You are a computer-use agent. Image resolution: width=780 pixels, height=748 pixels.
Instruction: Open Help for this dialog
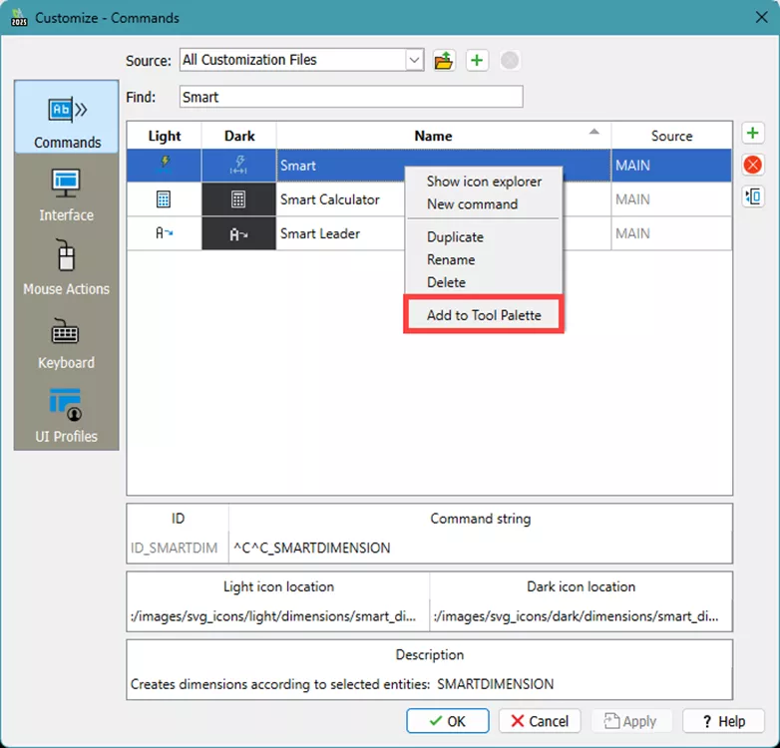[x=723, y=721]
